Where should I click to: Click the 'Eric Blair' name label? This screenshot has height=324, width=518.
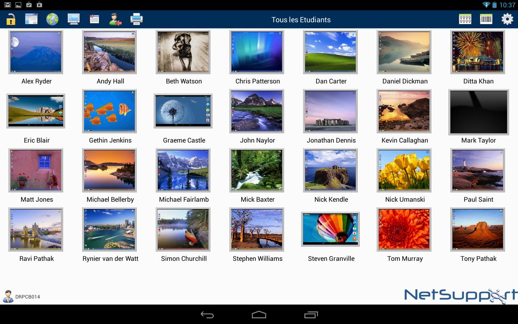36,140
